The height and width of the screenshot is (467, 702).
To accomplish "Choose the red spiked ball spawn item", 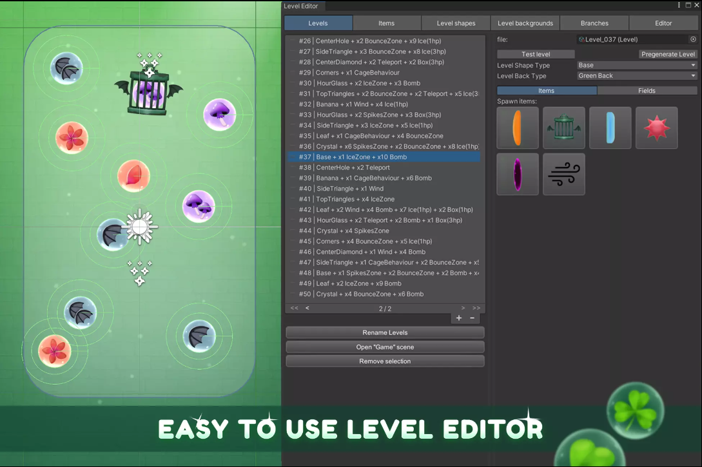I will [x=656, y=128].
